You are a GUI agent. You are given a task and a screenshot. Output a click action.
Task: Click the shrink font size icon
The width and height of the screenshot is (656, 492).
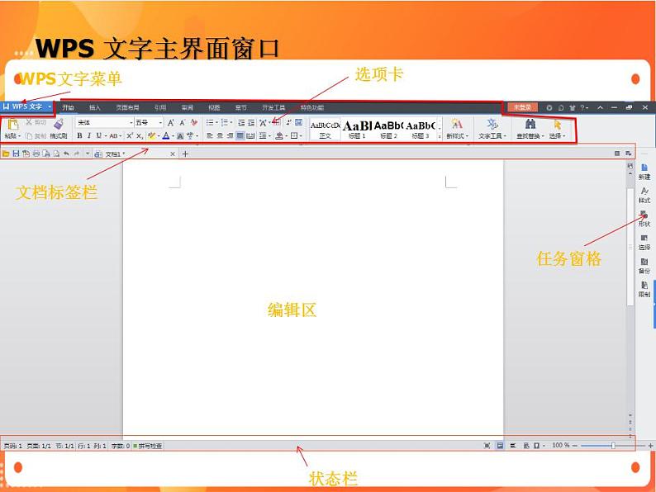(x=183, y=122)
